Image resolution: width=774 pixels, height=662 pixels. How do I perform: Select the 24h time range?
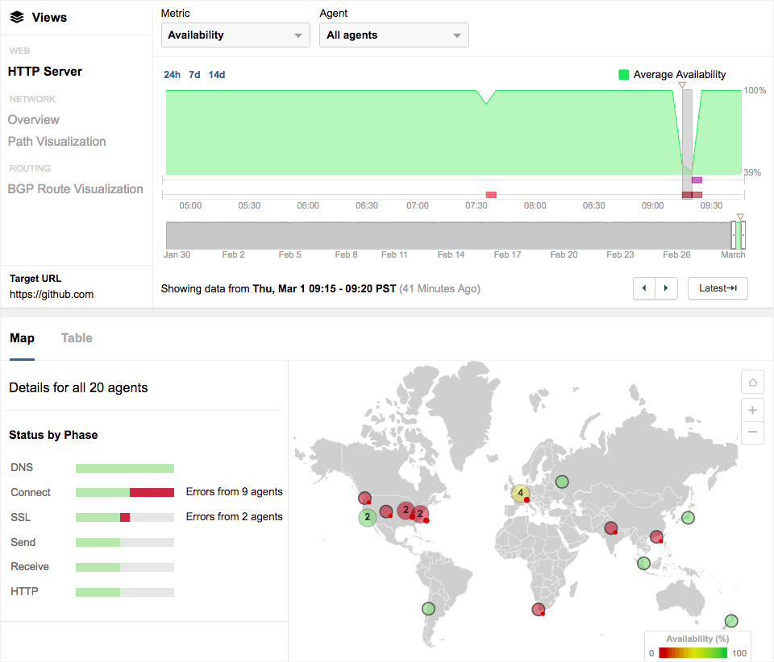click(x=172, y=75)
